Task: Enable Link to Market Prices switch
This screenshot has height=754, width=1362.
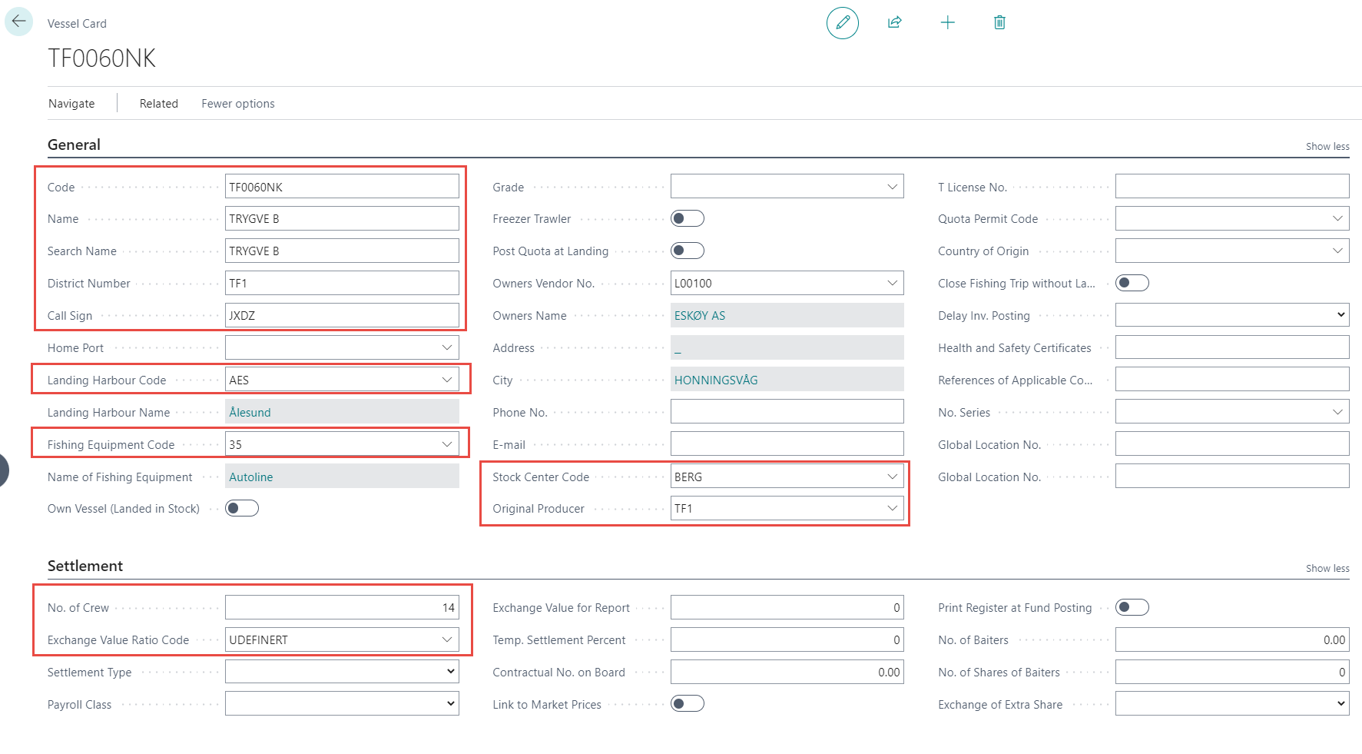Action: [x=687, y=704]
